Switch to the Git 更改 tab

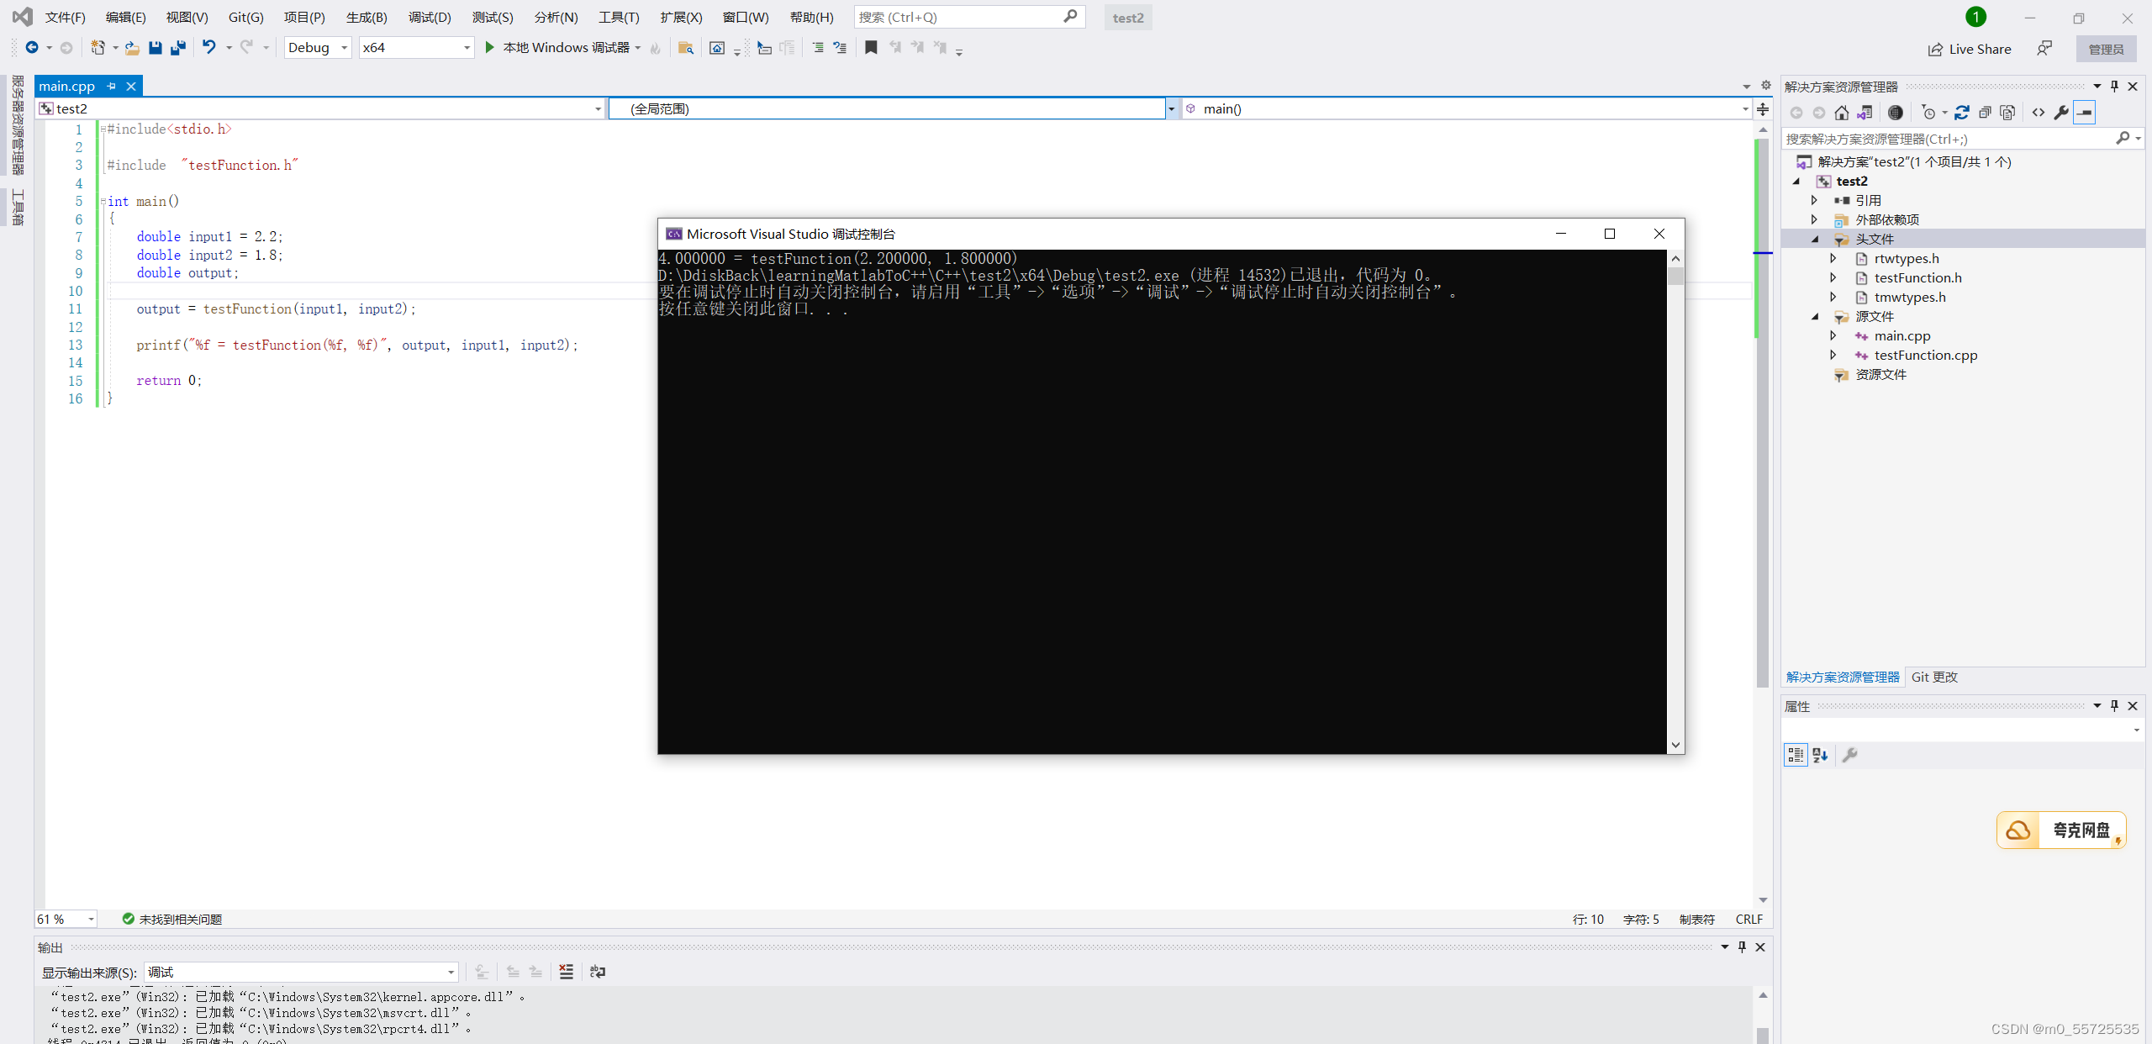click(1934, 677)
